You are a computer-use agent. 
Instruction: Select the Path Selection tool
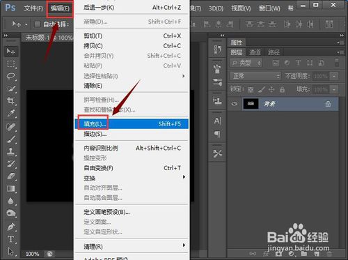click(10, 251)
